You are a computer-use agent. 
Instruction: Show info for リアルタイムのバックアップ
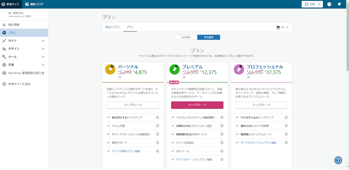[x=286, y=117]
